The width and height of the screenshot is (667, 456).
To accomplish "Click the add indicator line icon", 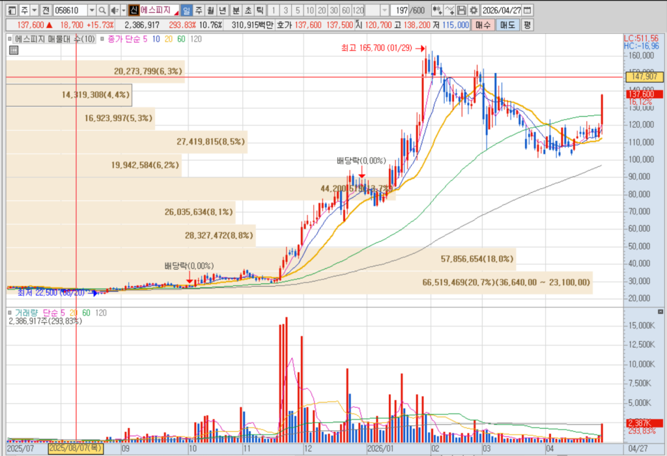I will (x=450, y=10).
